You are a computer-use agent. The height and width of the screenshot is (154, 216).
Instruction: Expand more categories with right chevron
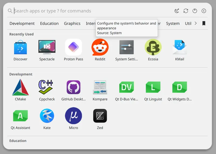coord(195,23)
